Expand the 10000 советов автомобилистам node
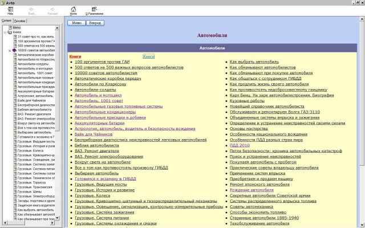Image resolution: width=365 pixels, height=228 pixels. pyautogui.click(x=9, y=50)
